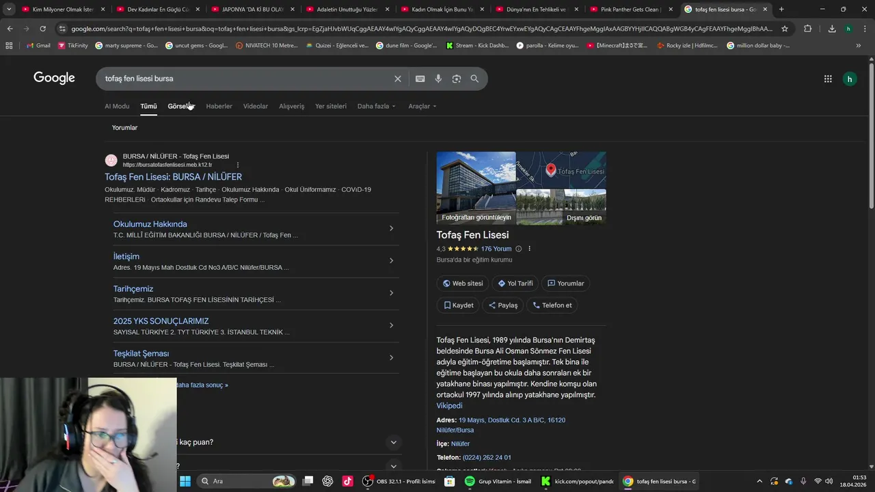
Task: Open the Araçlar dropdown
Action: coord(422,106)
